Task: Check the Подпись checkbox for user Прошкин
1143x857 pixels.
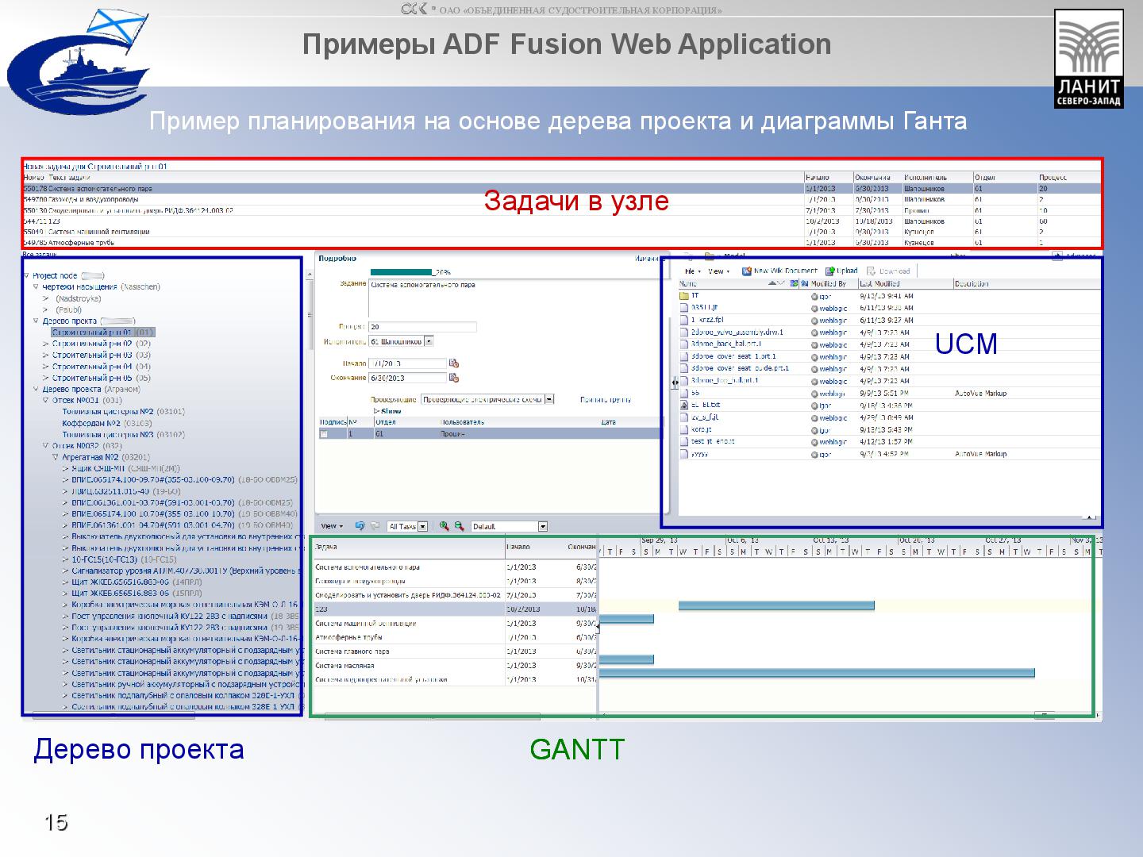Action: coord(324,432)
